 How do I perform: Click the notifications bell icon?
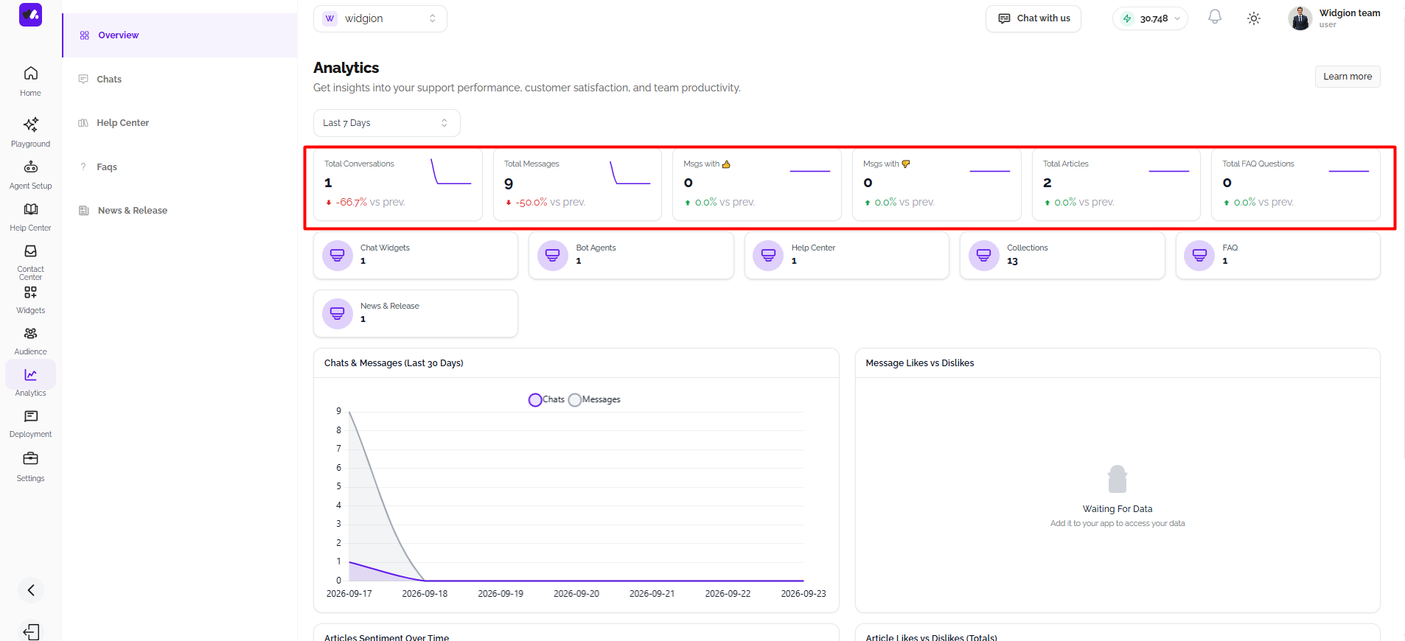(1215, 18)
